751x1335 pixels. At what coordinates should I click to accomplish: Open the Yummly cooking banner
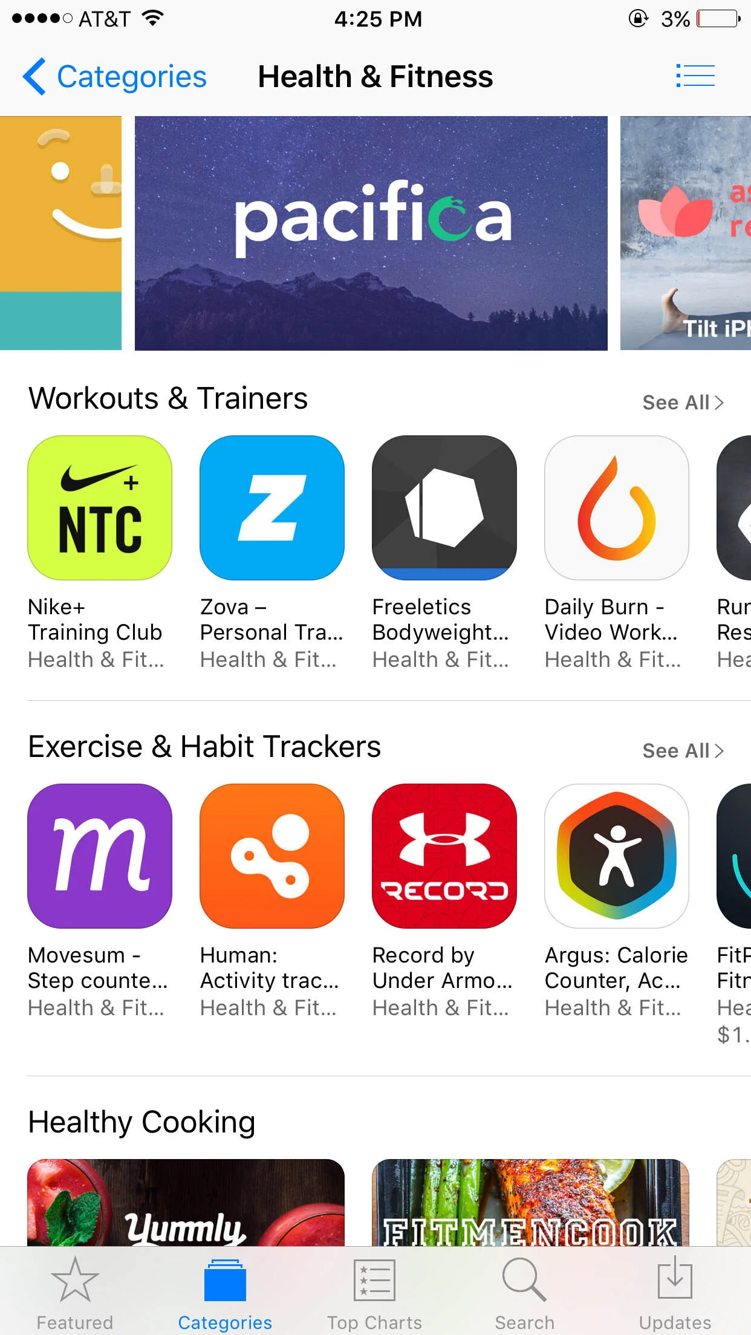click(186, 1202)
